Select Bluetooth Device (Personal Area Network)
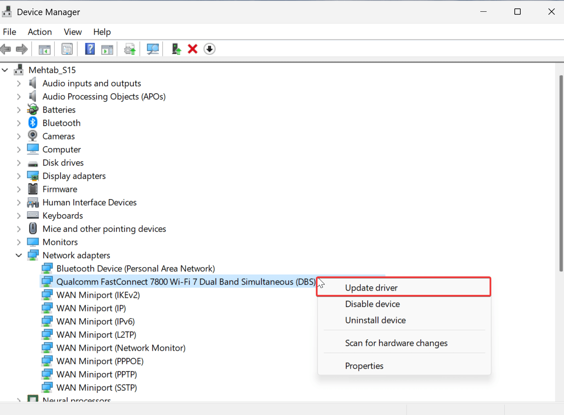Screen dimensions: 564x415 pos(135,268)
